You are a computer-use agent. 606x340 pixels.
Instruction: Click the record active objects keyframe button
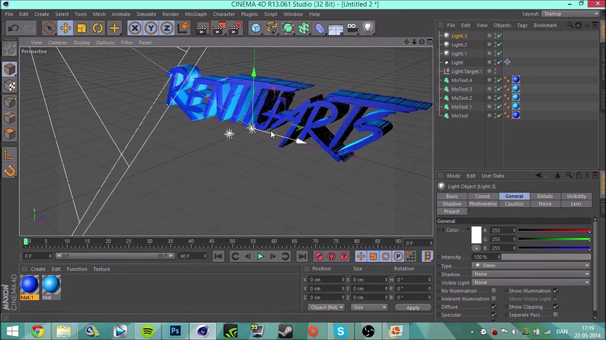(x=319, y=256)
